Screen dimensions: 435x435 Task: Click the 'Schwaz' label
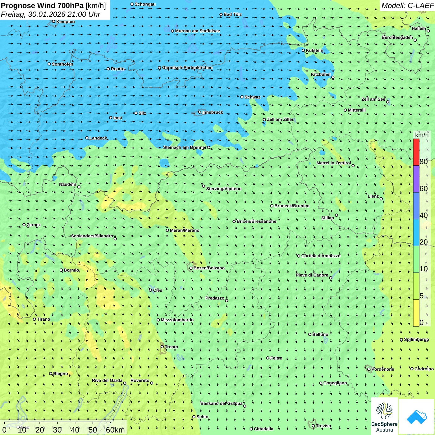tap(252, 97)
